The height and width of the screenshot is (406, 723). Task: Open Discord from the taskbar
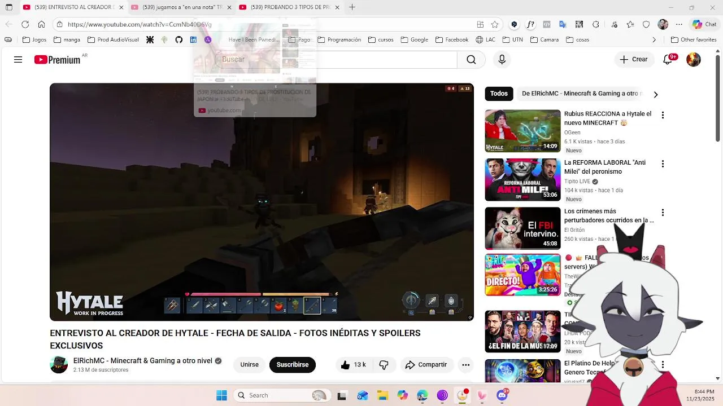click(x=502, y=395)
